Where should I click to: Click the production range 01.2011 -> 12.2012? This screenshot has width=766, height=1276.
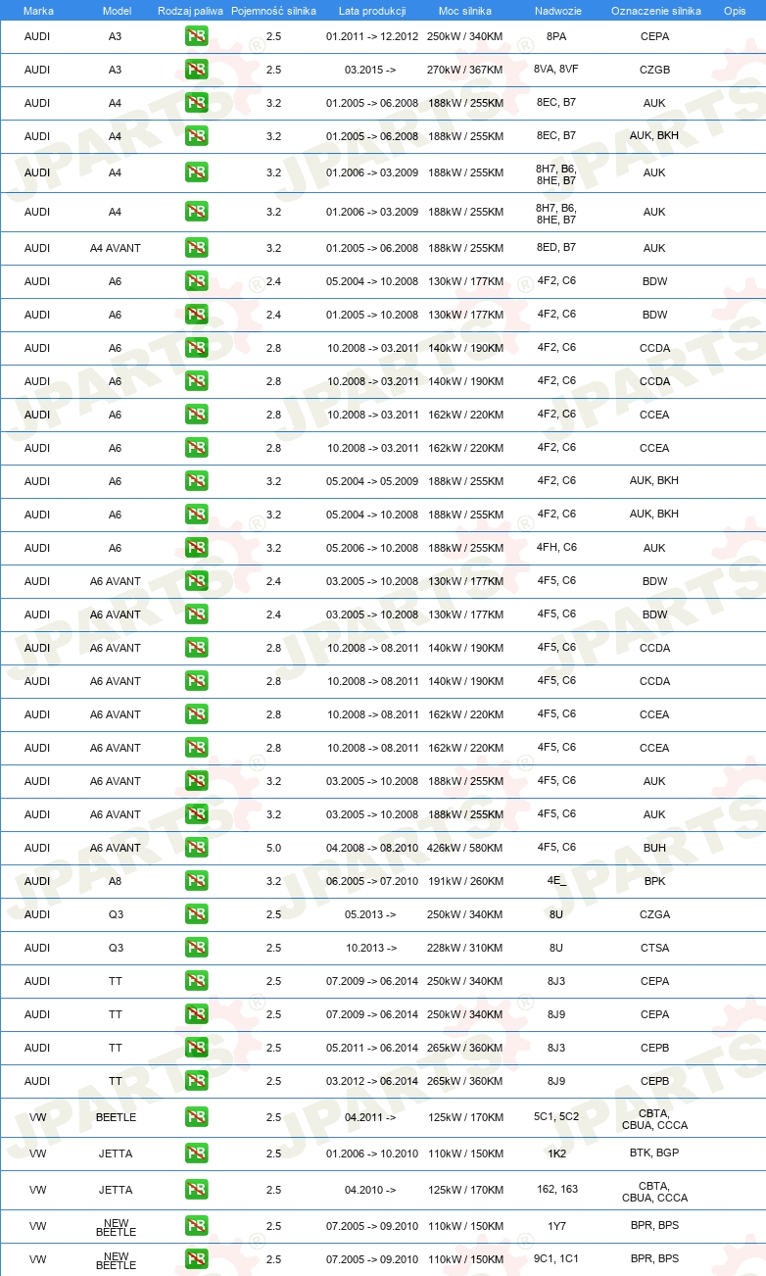[x=372, y=36]
